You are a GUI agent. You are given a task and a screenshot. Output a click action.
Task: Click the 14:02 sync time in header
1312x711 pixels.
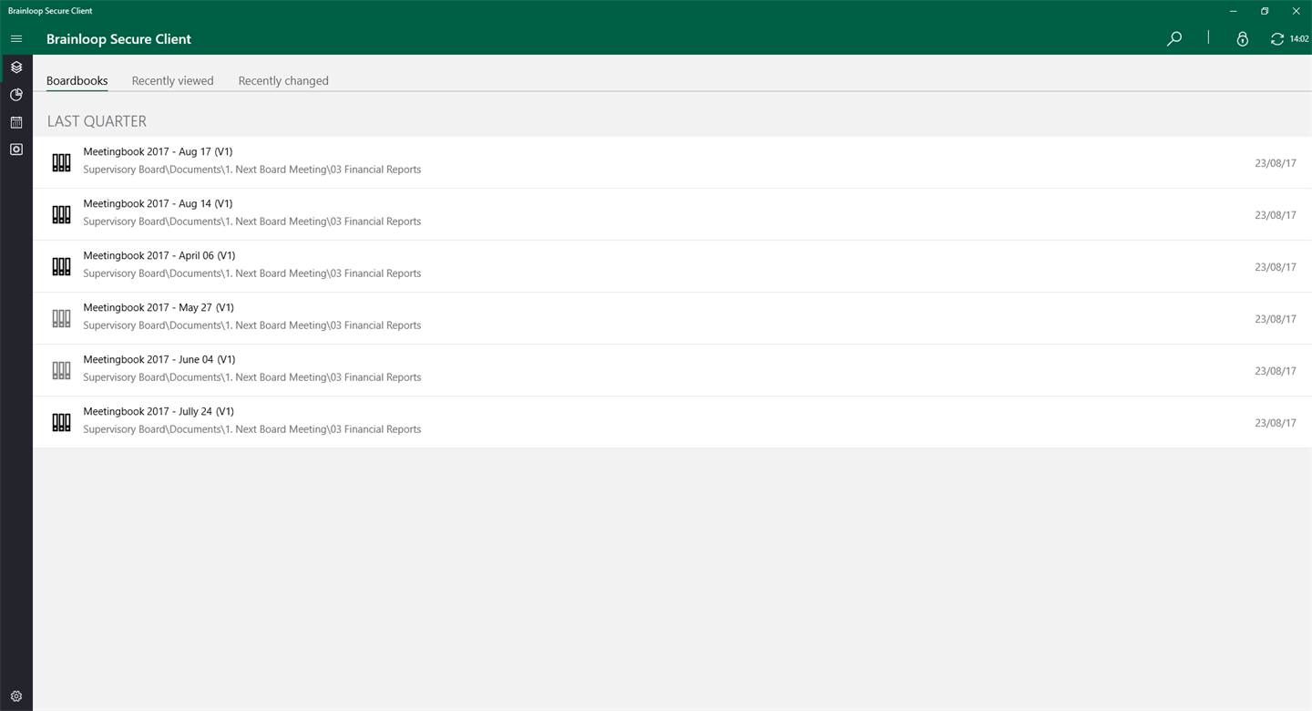1299,39
